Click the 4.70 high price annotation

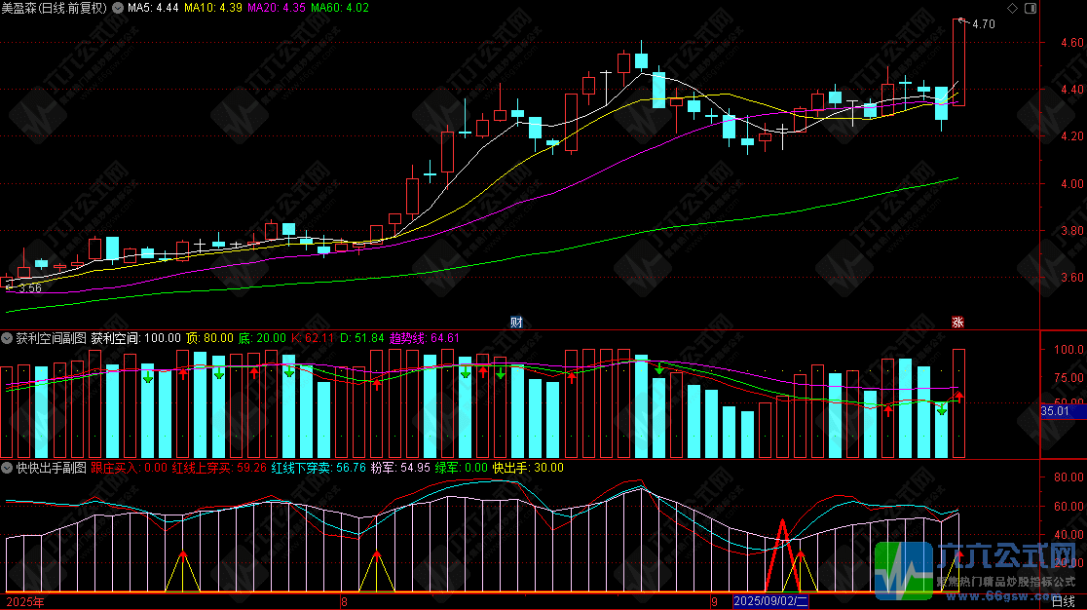pyautogui.click(x=984, y=24)
